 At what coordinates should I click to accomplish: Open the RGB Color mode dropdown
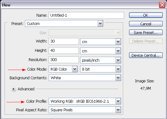[x=63, y=69]
